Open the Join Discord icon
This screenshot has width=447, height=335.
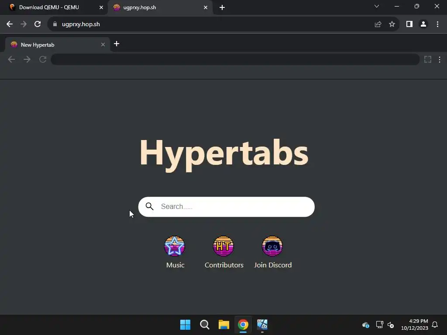[x=272, y=246]
